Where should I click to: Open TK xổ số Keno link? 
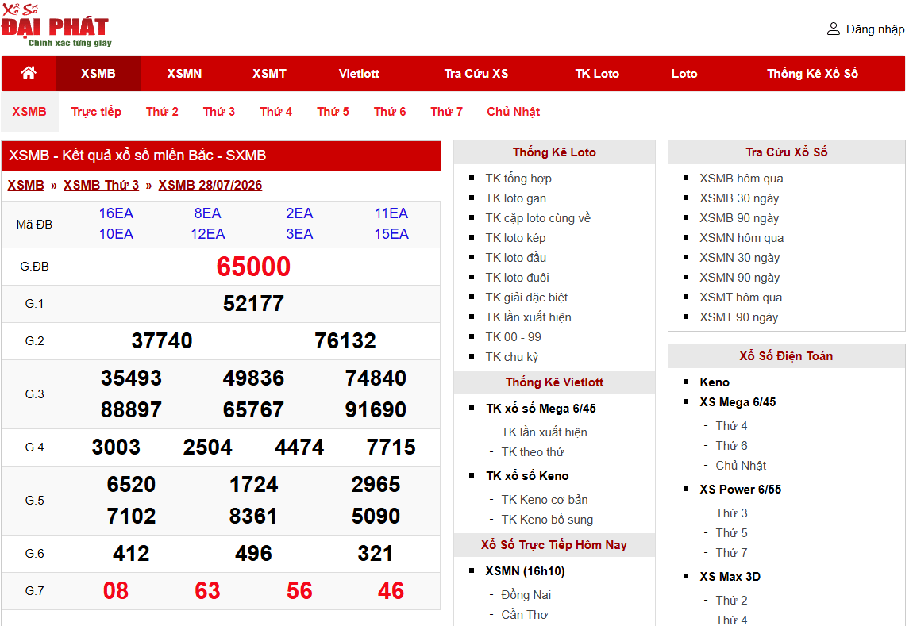[527, 476]
